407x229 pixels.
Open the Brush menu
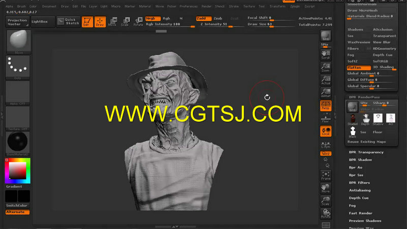point(21,6)
